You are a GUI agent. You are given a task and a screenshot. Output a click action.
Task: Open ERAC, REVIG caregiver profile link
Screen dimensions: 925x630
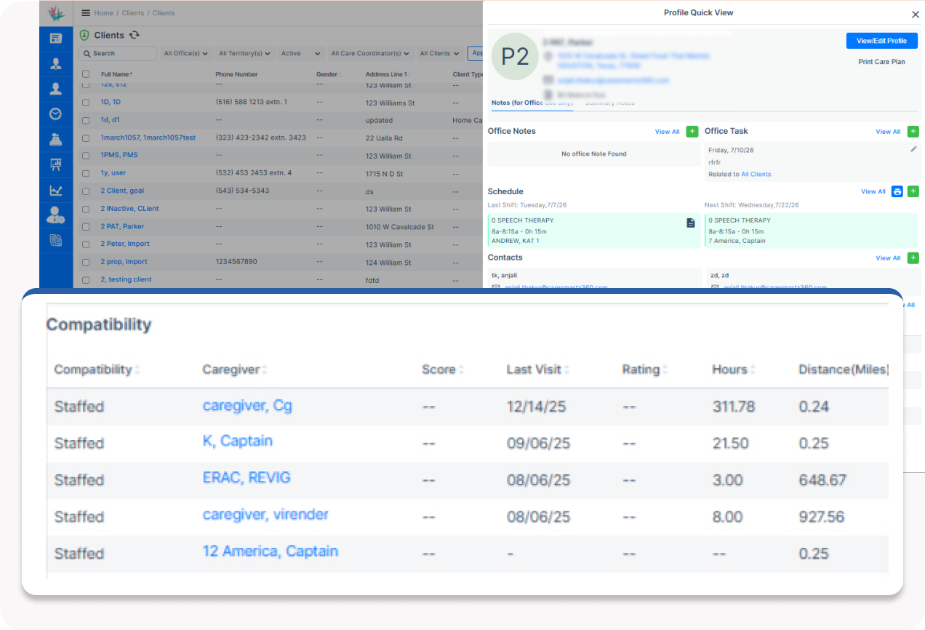coord(247,478)
